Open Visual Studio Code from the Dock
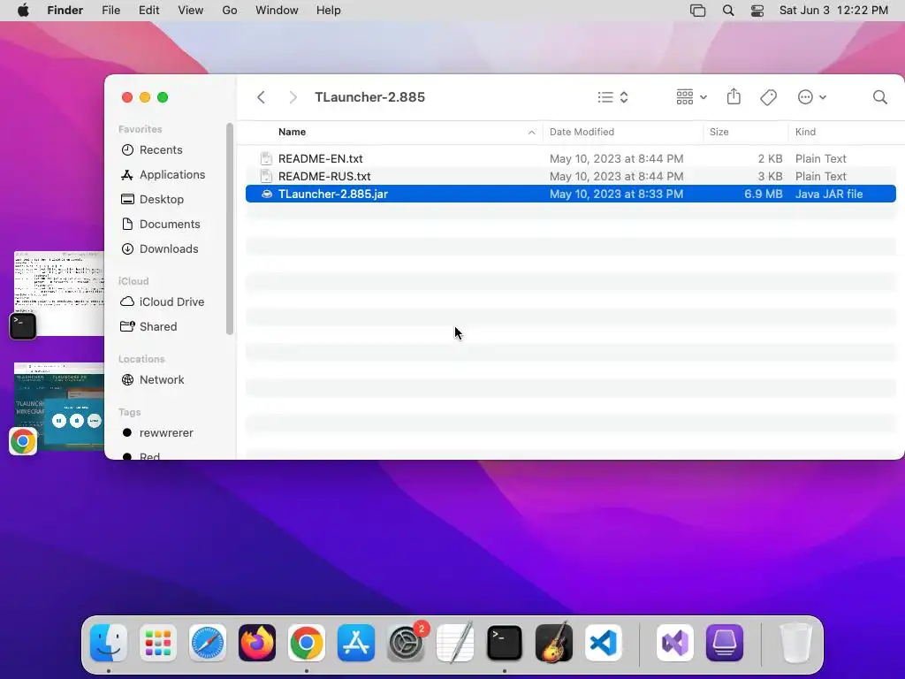The height and width of the screenshot is (679, 905). pyautogui.click(x=603, y=643)
